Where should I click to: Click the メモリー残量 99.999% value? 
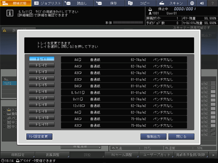[210, 18]
